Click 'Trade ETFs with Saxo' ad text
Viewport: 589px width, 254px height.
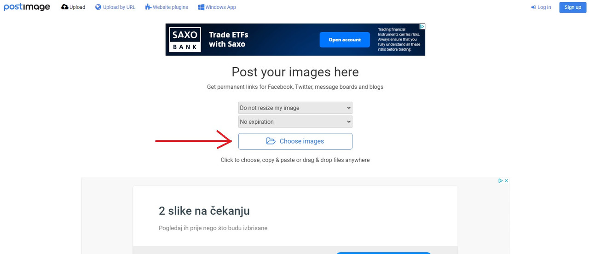229,40
